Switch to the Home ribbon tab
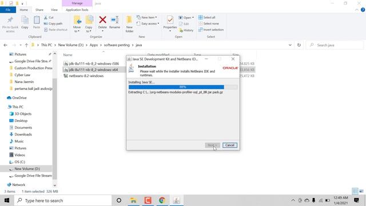Viewport: 366px width, 206px height. click(24, 10)
